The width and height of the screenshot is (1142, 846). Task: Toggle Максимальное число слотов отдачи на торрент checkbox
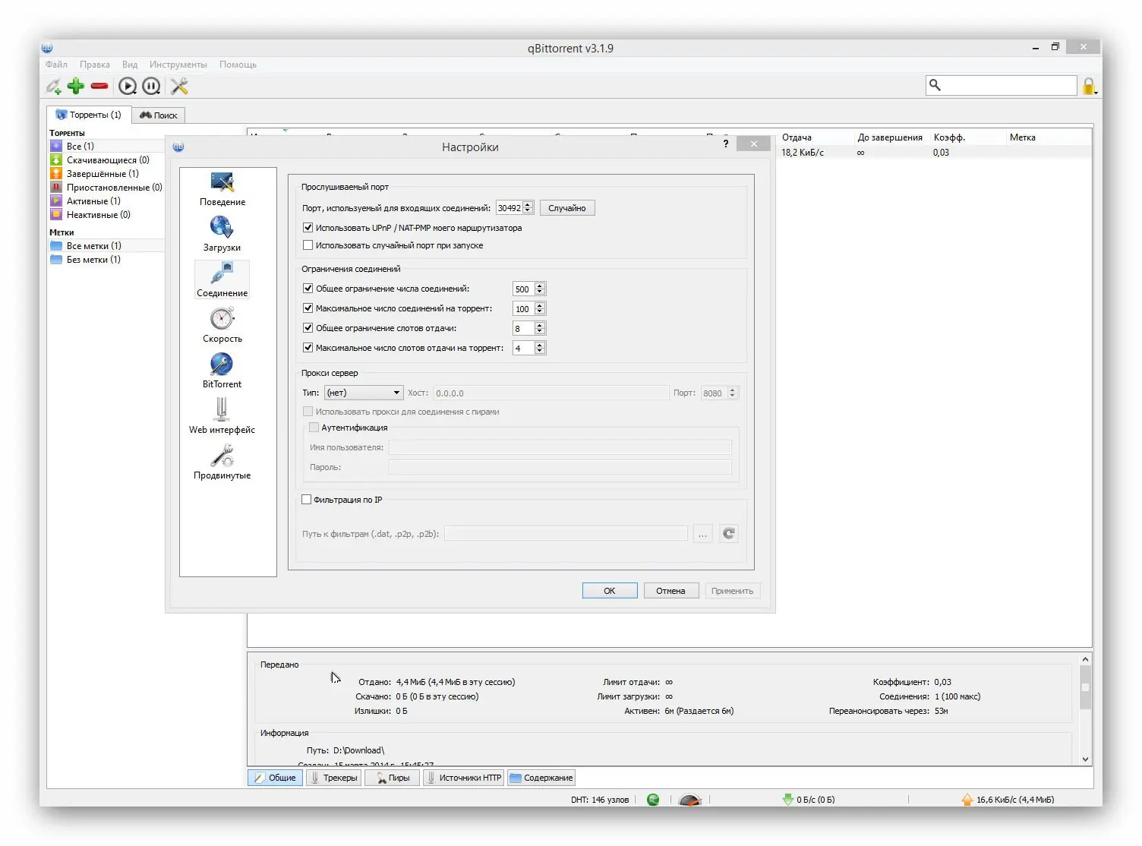pos(308,348)
